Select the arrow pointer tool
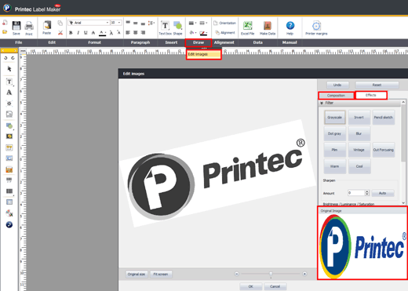 (9, 69)
